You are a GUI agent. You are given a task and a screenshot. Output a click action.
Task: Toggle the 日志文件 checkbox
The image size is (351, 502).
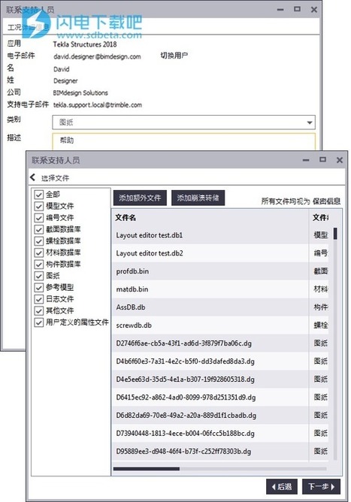click(x=39, y=299)
